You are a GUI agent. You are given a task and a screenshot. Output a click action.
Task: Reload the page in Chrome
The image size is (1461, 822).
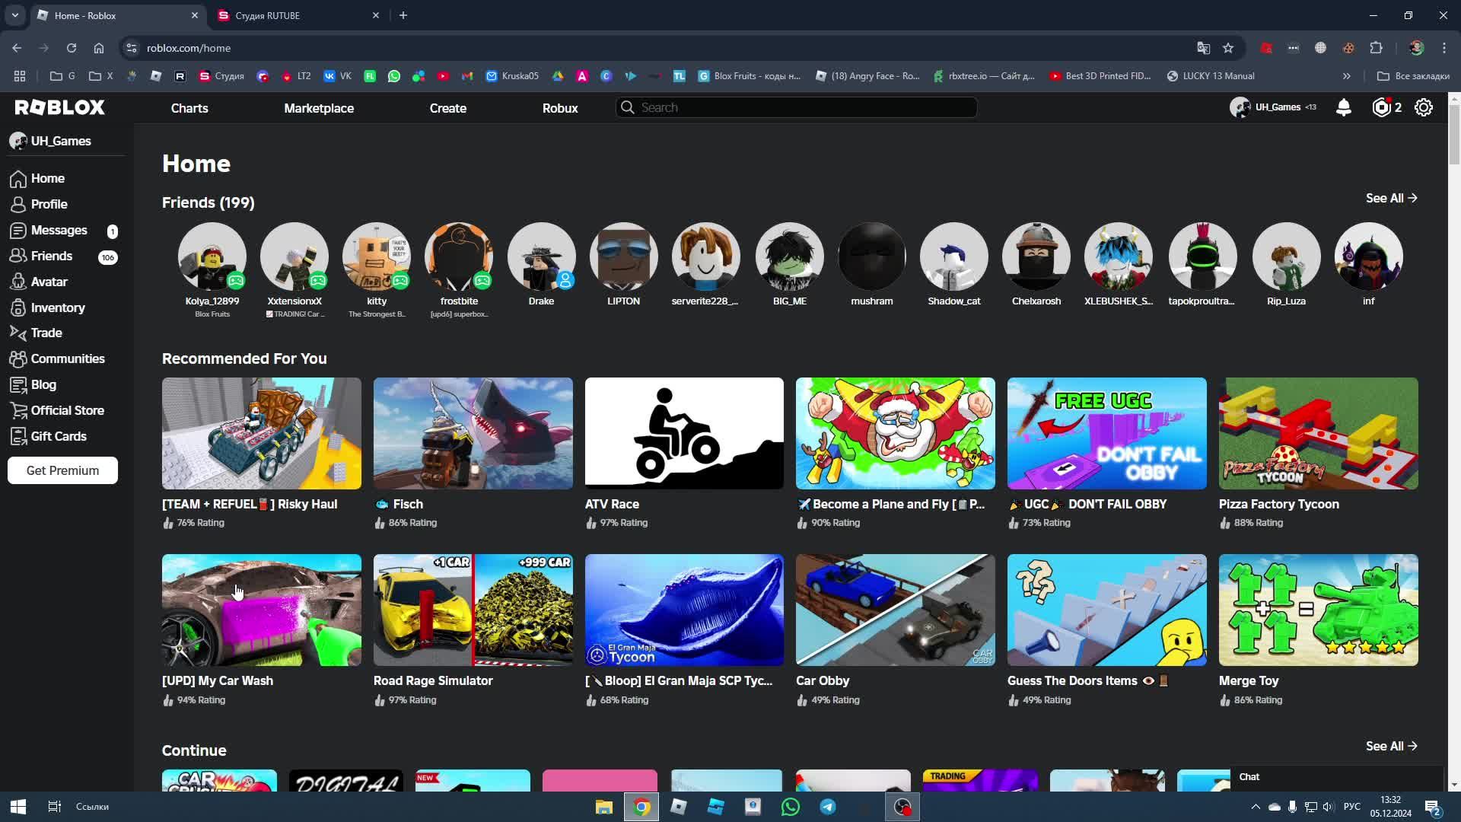click(x=72, y=48)
